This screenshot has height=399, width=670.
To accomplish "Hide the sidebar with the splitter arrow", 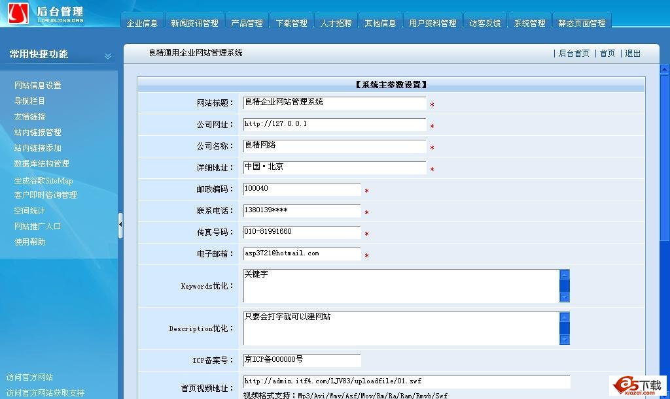I will pos(120,225).
